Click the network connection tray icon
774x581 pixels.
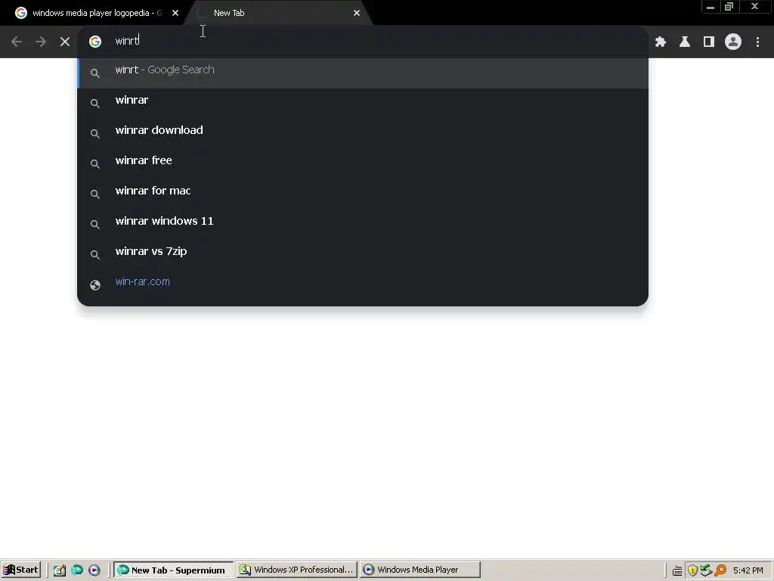point(706,570)
